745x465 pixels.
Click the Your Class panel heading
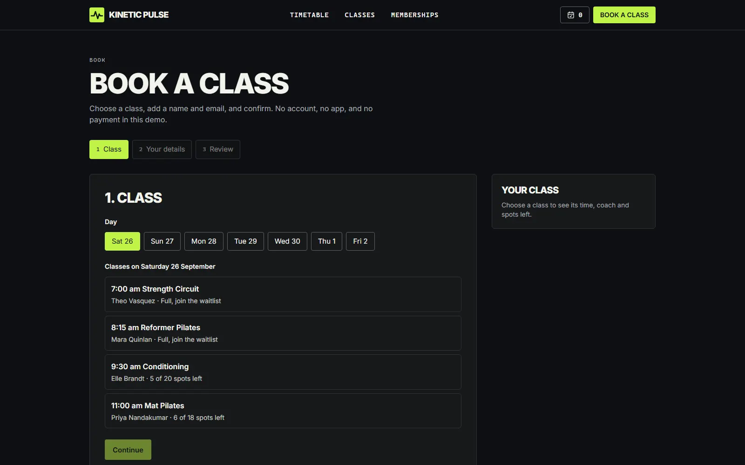[530, 190]
